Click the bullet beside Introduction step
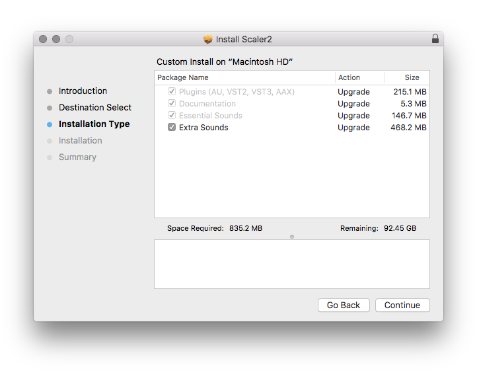 click(x=50, y=91)
